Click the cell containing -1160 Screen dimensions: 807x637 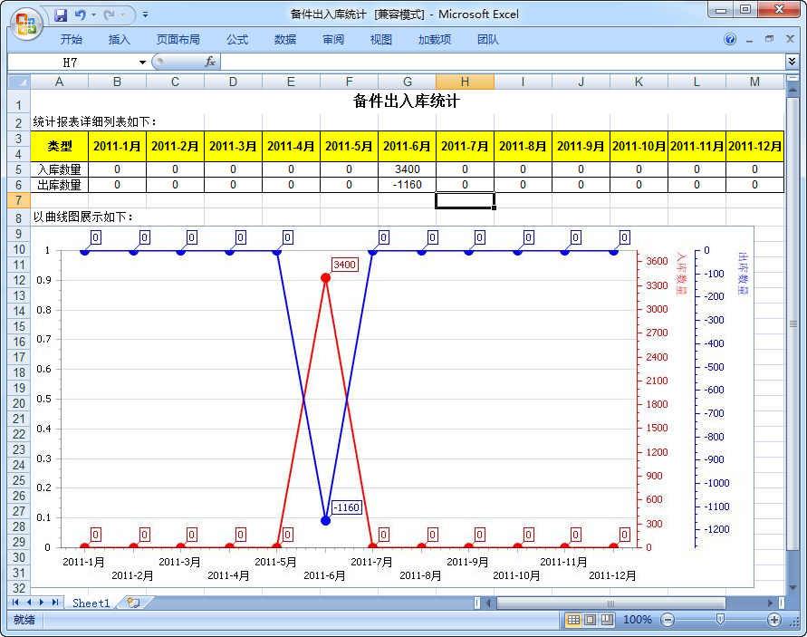(407, 185)
